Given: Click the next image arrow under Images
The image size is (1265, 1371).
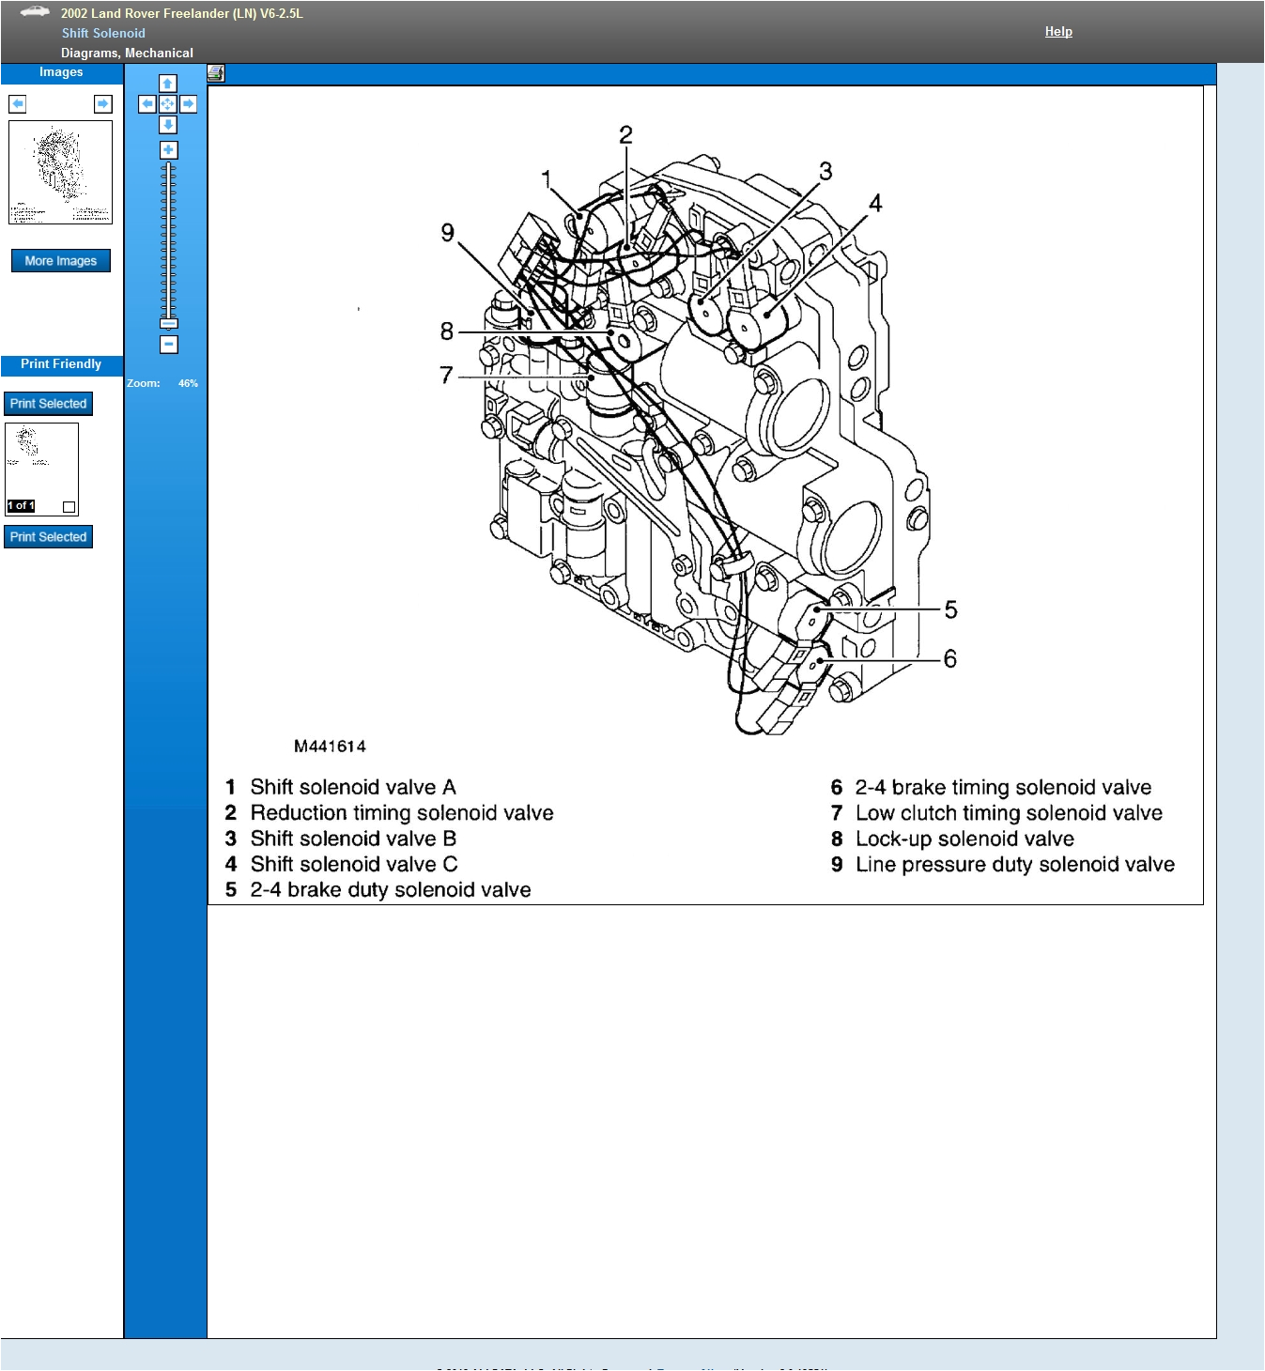Looking at the screenshot, I should pos(103,103).
